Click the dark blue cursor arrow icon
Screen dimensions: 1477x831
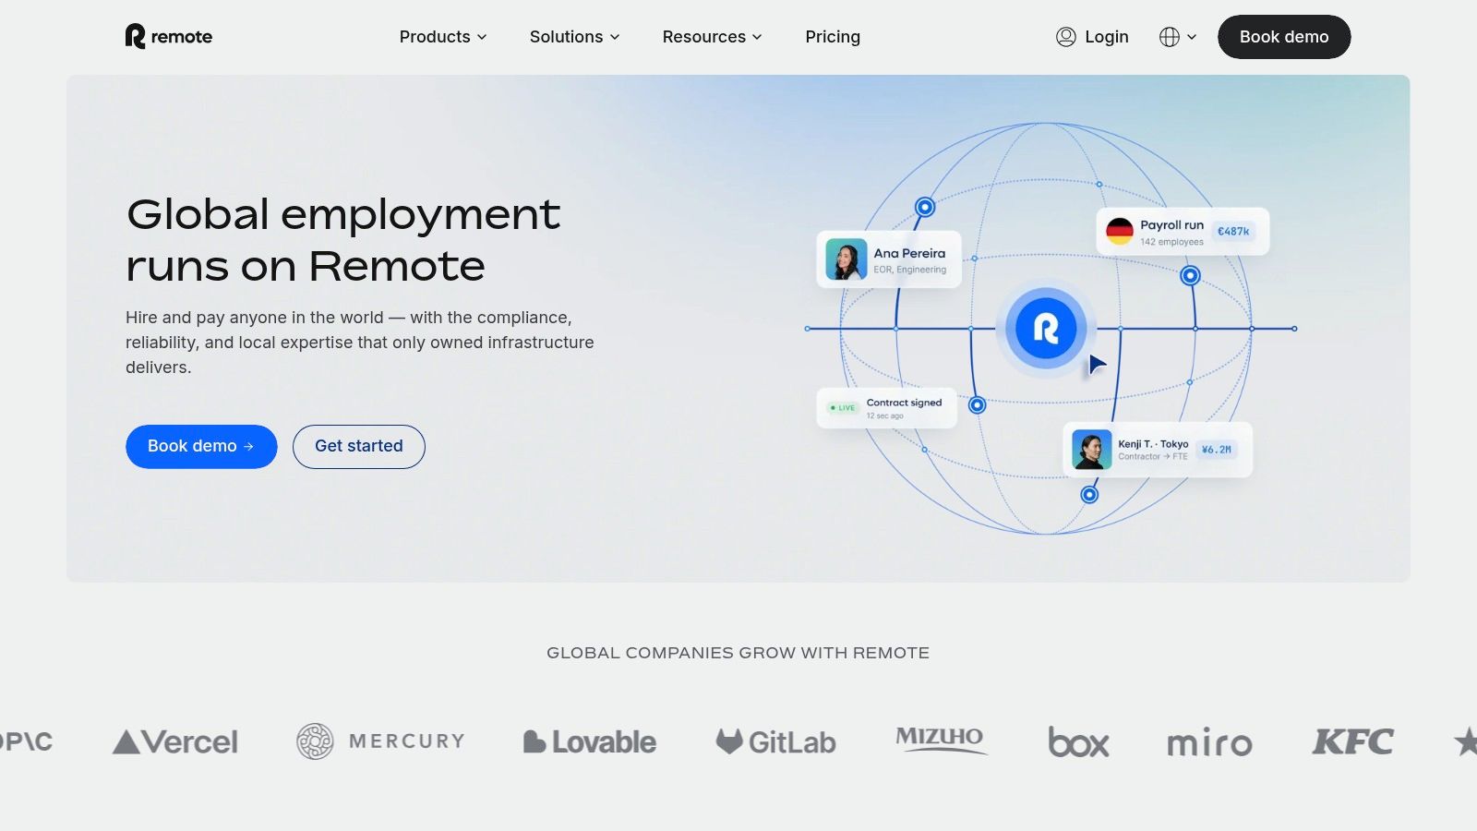coord(1097,364)
